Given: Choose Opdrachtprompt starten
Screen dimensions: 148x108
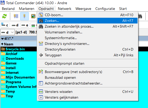Looking at the screenshot, I should 87,64.
